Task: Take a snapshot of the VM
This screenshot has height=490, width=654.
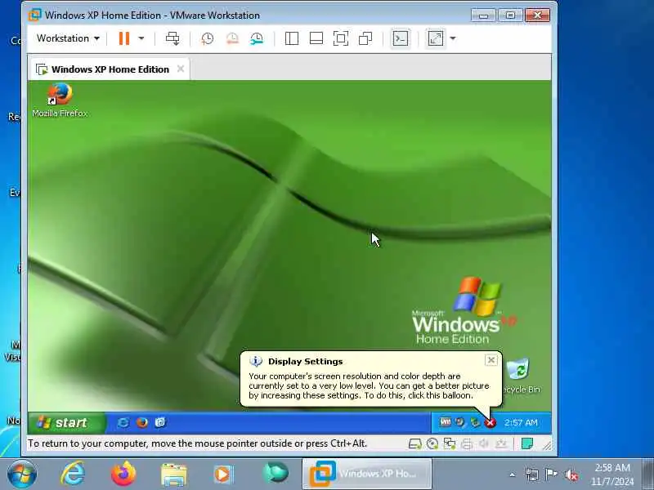Action: coord(208,38)
